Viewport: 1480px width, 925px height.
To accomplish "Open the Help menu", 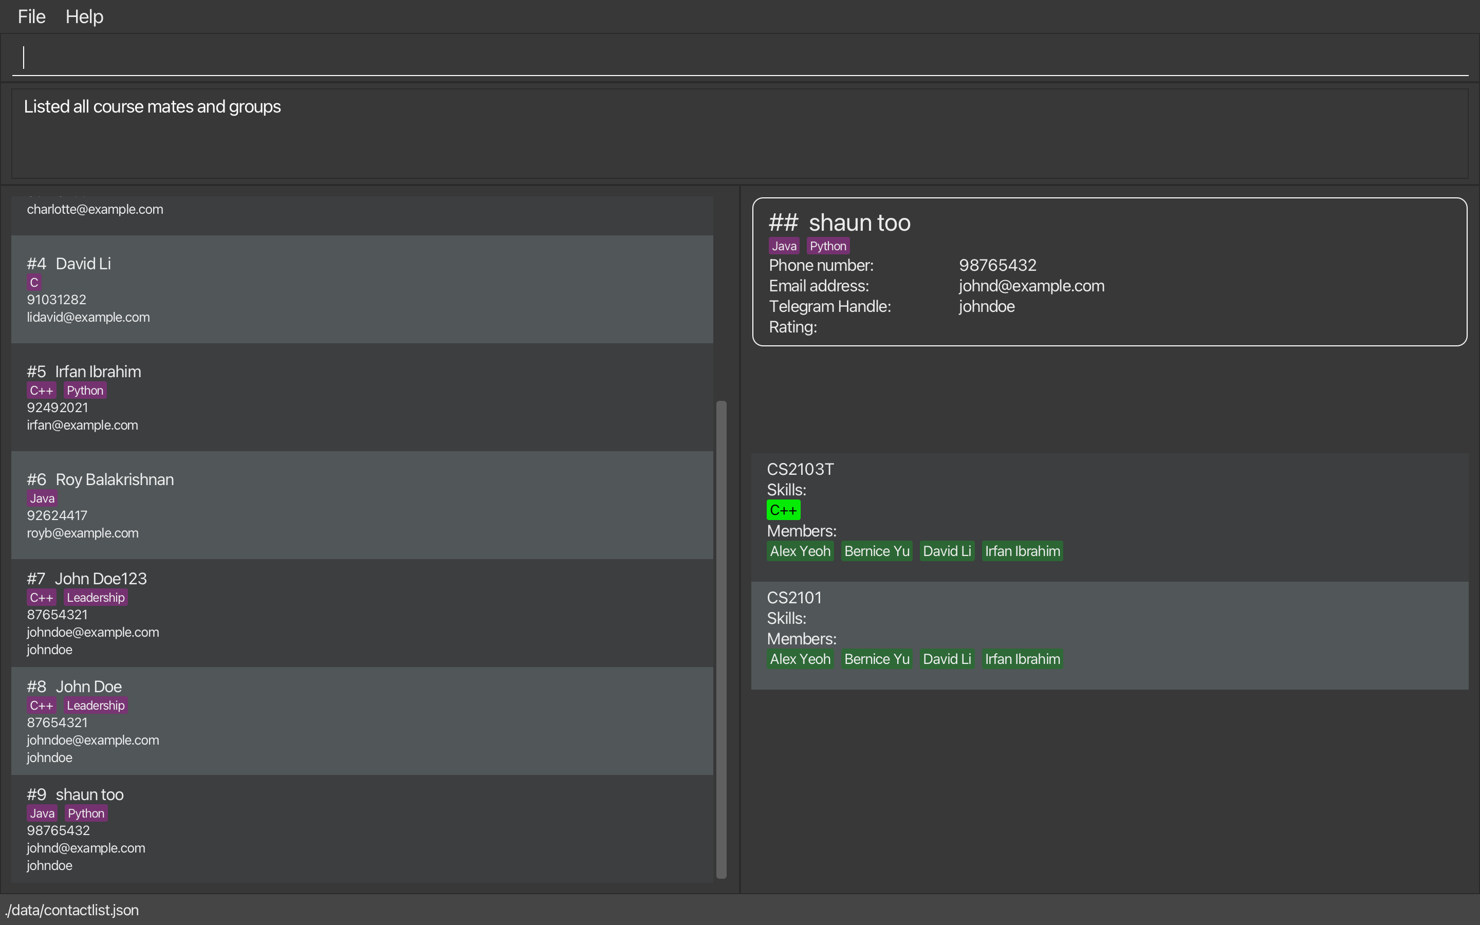I will [84, 16].
